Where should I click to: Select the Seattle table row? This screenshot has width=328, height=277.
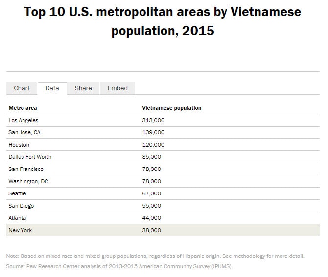pos(18,193)
